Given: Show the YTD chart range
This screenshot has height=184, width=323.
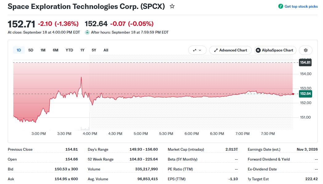Looking at the screenshot, I should tap(69, 50).
